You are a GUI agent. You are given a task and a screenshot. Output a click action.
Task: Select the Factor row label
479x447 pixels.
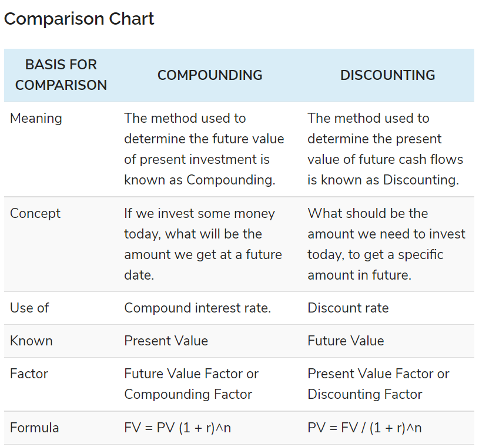(29, 374)
